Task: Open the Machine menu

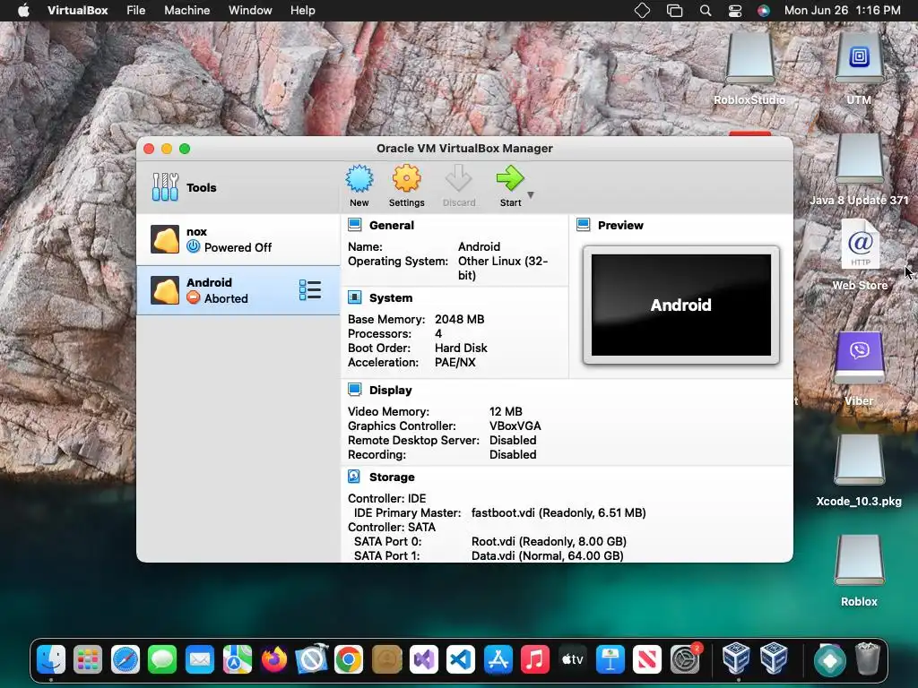Action: (x=186, y=11)
